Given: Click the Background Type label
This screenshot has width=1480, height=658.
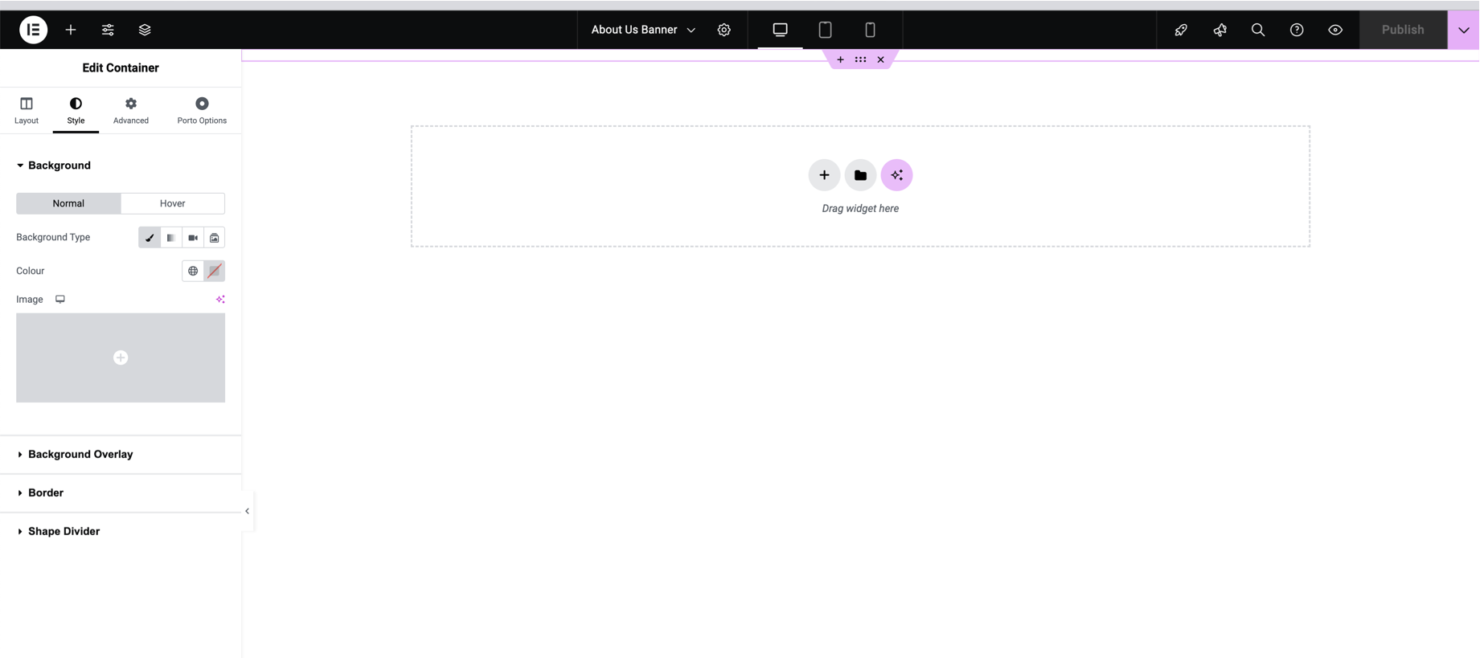Looking at the screenshot, I should 53,238.
